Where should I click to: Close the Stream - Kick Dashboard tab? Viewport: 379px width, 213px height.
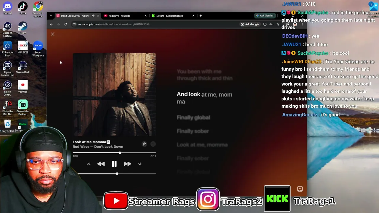click(193, 16)
